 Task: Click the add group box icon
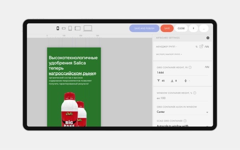click(x=201, y=47)
